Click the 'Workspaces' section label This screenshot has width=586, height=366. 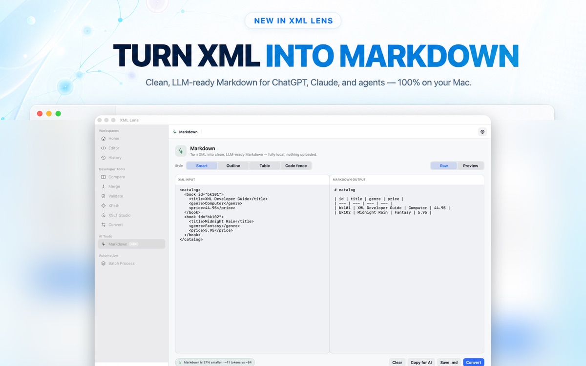(x=109, y=131)
